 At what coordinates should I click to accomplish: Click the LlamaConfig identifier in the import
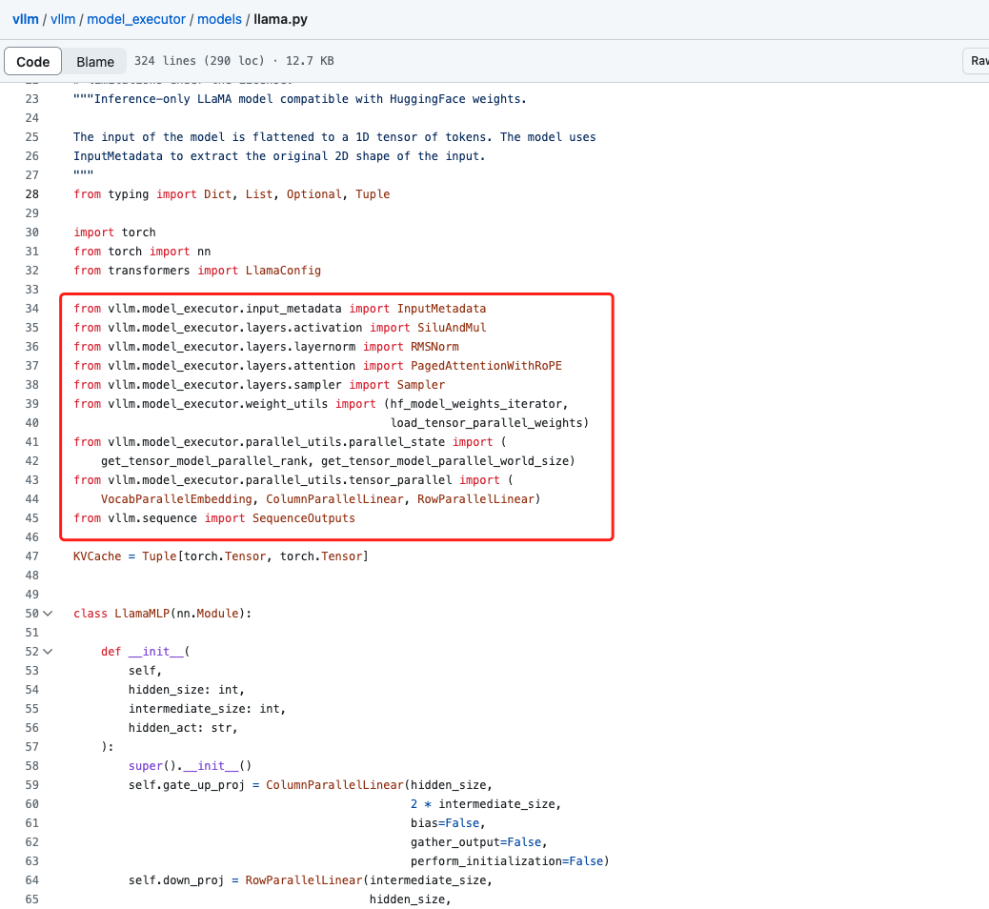tap(284, 271)
